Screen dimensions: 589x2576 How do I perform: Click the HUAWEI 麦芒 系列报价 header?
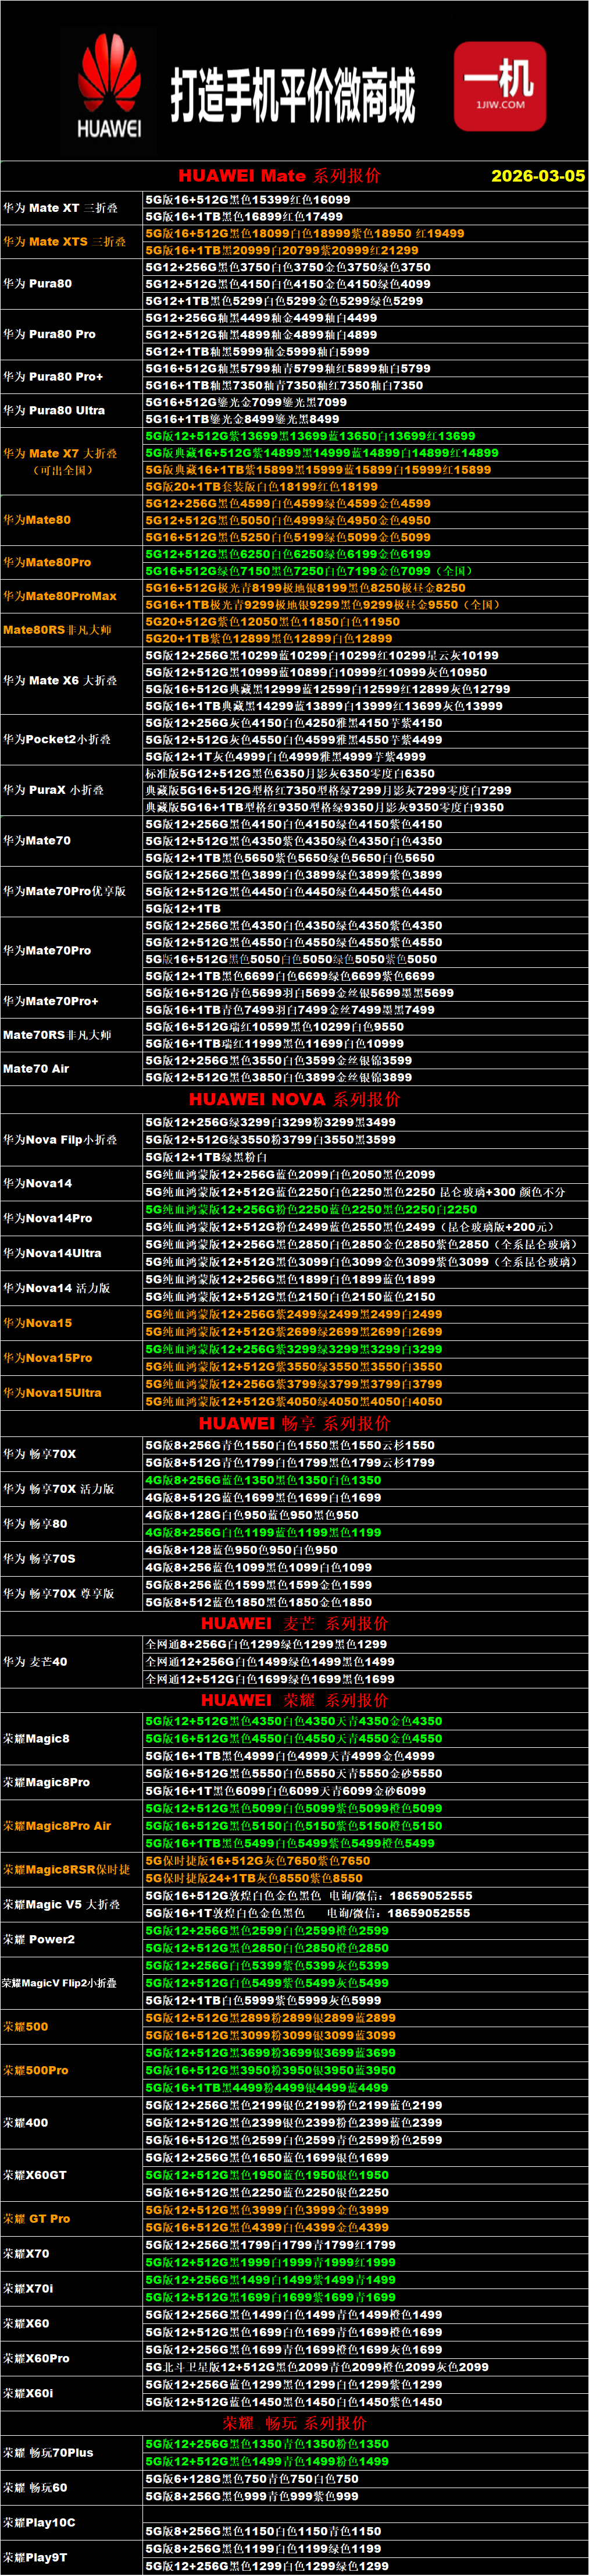[x=294, y=1623]
